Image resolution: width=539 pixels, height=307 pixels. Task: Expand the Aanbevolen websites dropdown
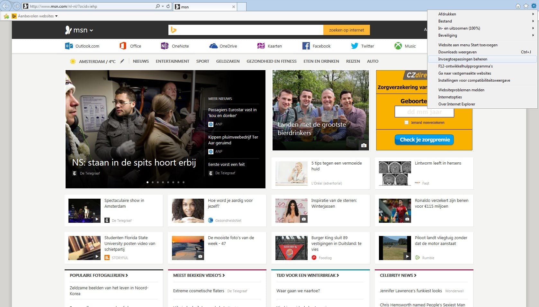(x=56, y=16)
